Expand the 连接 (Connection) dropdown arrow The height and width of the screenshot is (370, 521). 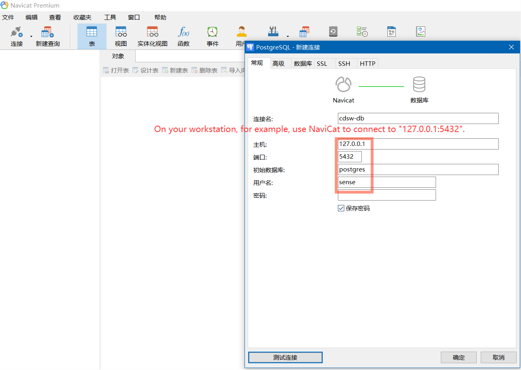[31, 36]
